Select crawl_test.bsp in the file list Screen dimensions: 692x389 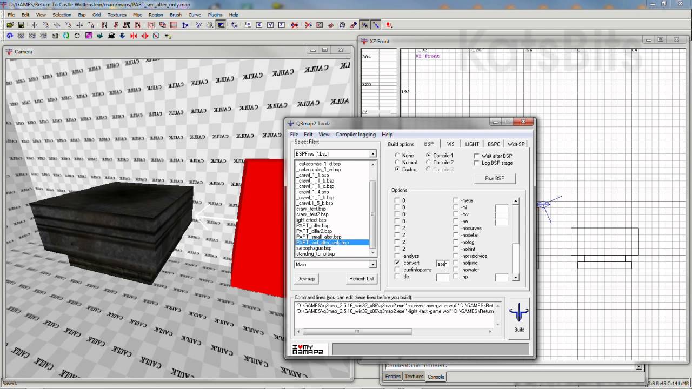pyautogui.click(x=311, y=209)
